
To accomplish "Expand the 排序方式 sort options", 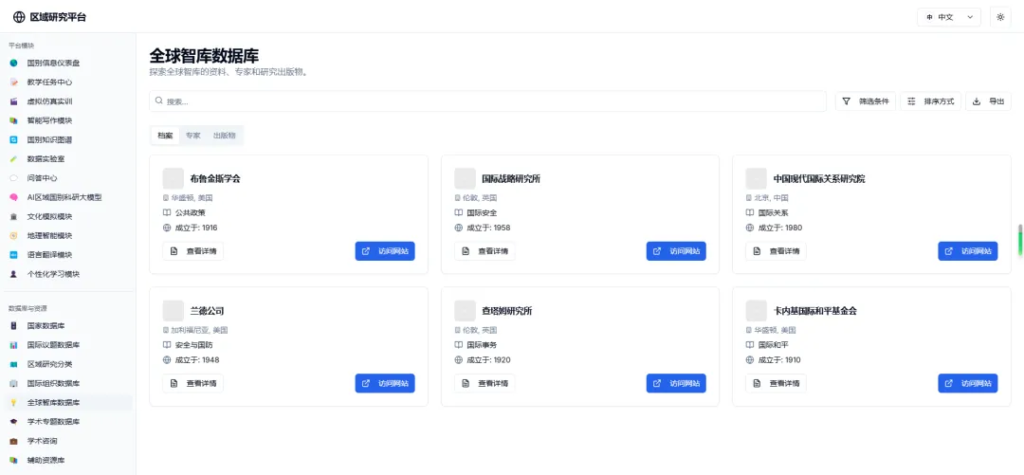I will pos(930,101).
